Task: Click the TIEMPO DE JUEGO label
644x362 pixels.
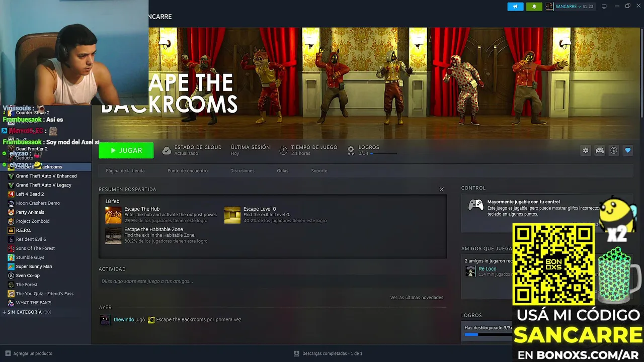Action: [x=314, y=147]
